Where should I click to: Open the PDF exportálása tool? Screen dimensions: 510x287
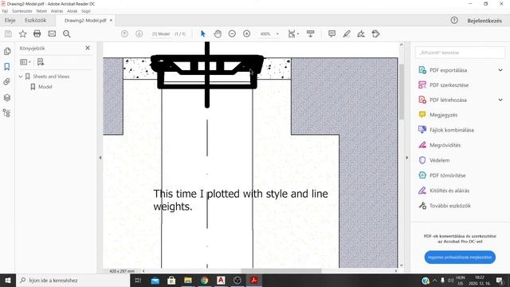click(x=448, y=70)
